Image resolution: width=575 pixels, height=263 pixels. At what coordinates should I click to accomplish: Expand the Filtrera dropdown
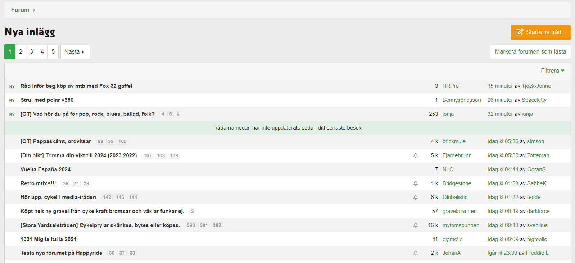(552, 71)
